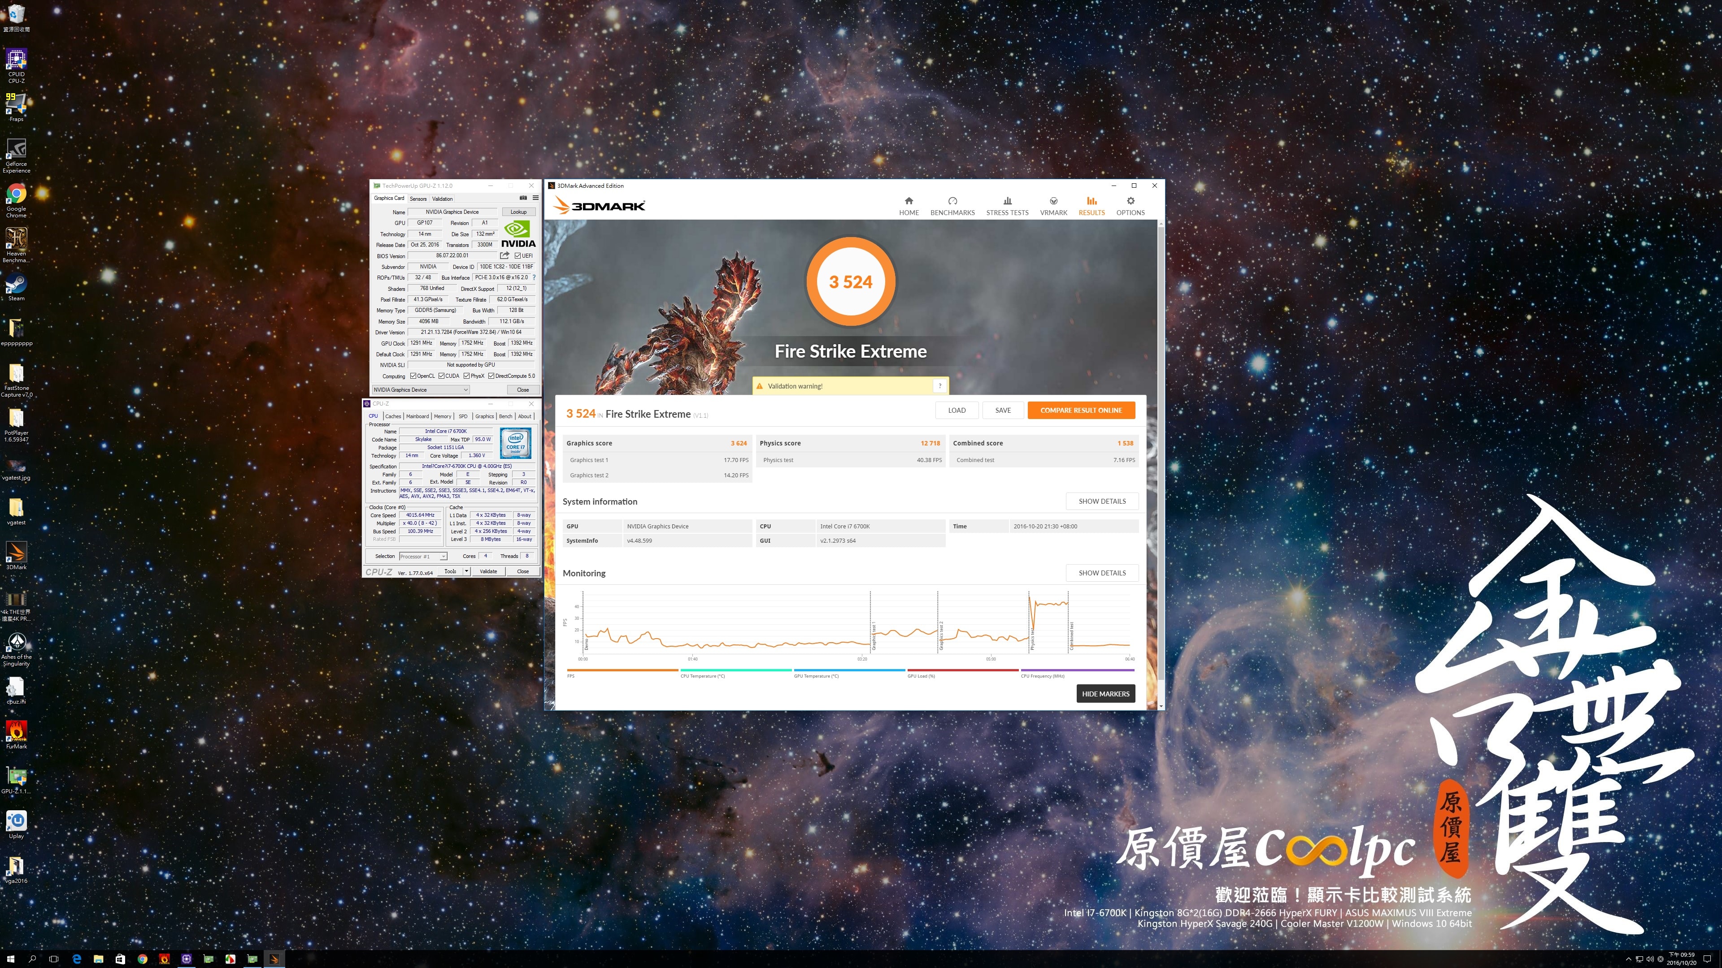Select the FurMark desktop icon
Image resolution: width=1722 pixels, height=968 pixels.
pos(16,735)
